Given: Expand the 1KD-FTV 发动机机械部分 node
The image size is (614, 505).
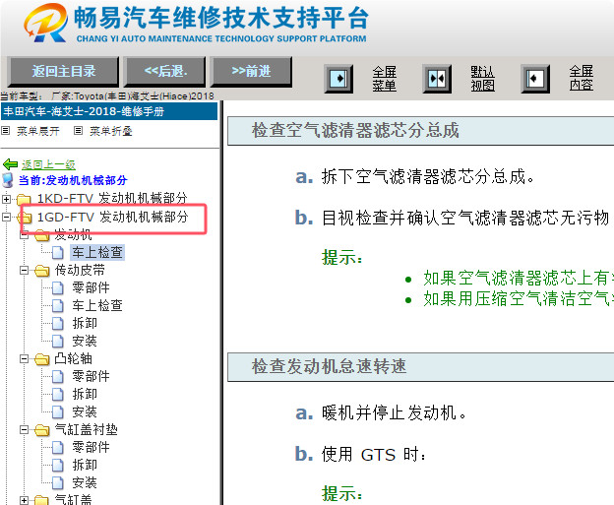Looking at the screenshot, I should click(8, 199).
